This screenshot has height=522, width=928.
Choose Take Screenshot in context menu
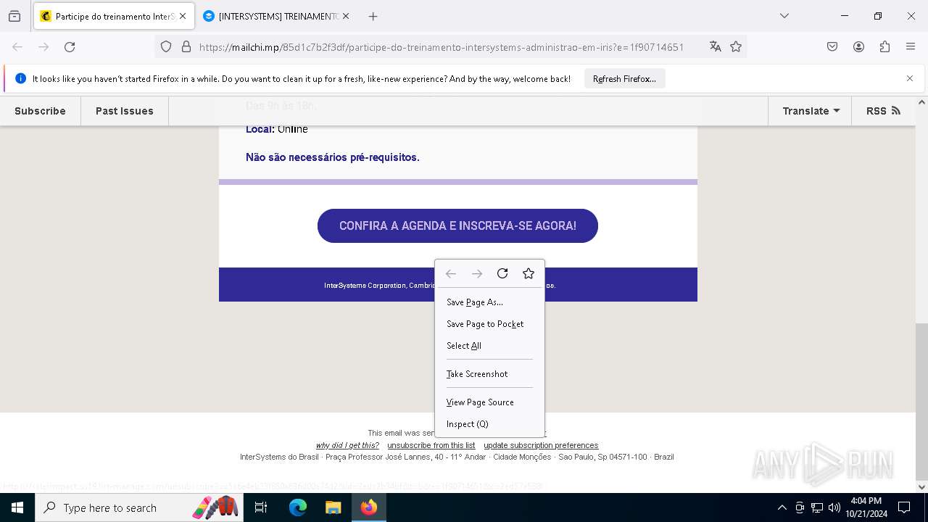489,374
